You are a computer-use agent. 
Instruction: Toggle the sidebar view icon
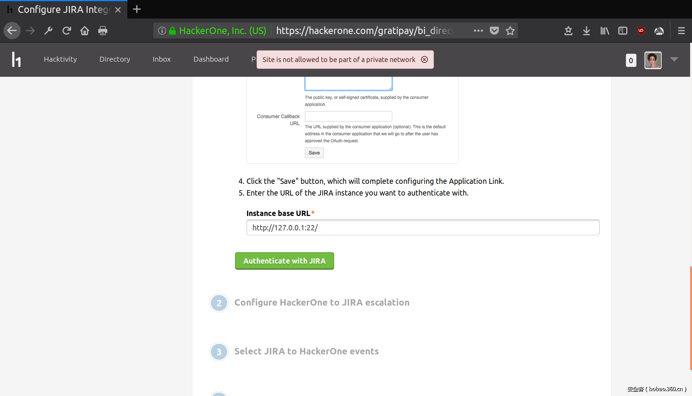(622, 31)
